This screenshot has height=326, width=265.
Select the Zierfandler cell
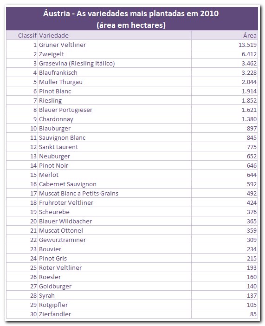pyautogui.click(x=115, y=314)
